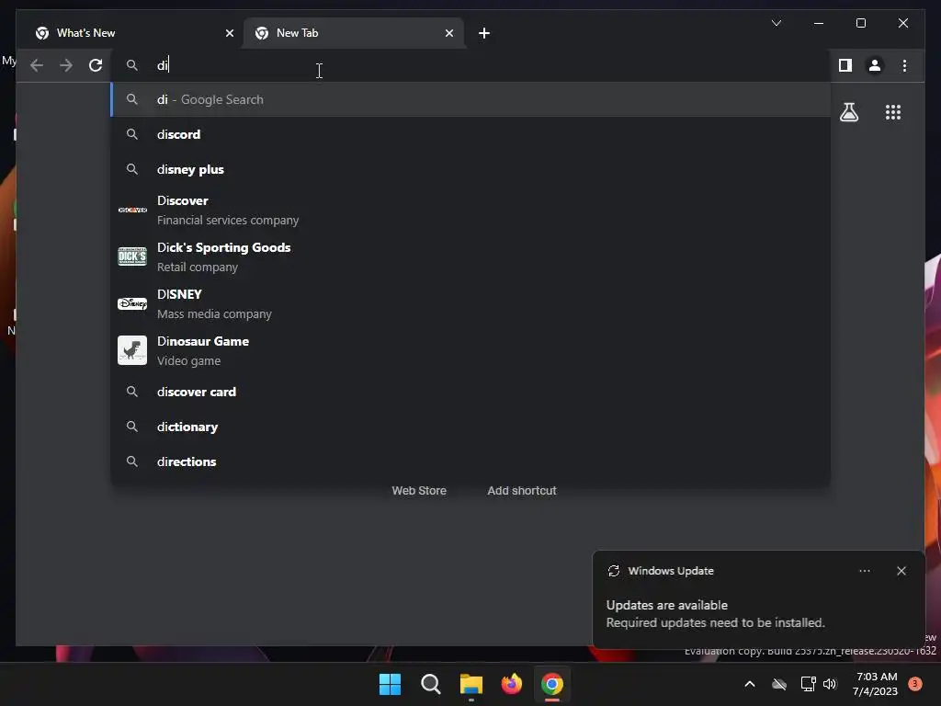Click magnifier icon beside discord suggestion
941x706 pixels.
(x=132, y=134)
